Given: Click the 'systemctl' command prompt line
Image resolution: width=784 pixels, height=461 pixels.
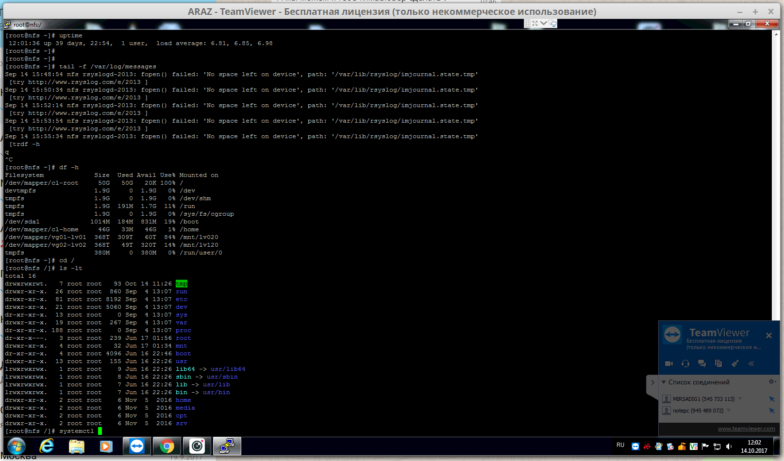Looking at the screenshot, I should point(53,431).
